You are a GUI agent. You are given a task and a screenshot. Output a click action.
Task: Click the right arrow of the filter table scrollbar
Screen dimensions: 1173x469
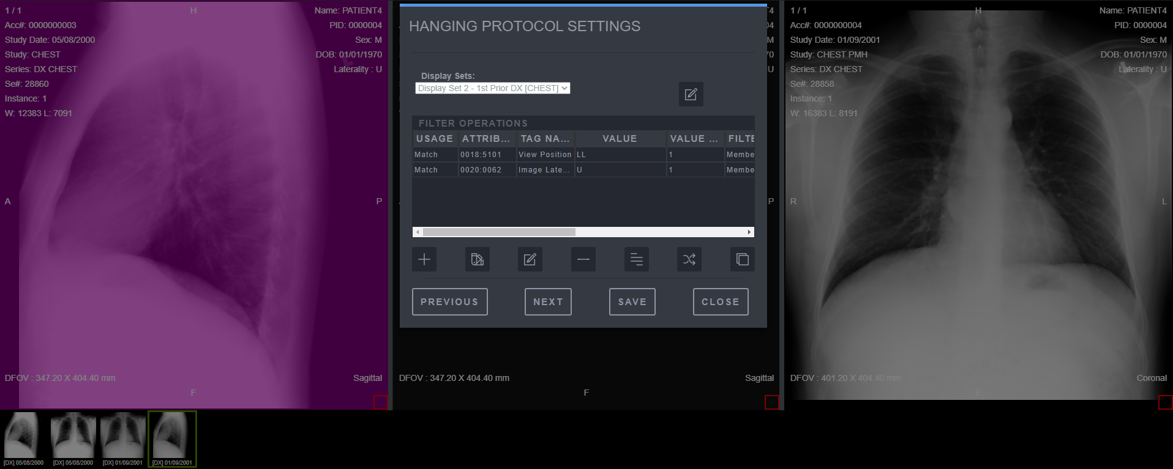749,232
